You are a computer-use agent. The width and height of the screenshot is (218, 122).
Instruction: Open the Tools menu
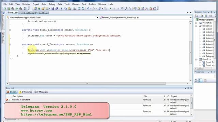[x=67, y=4]
